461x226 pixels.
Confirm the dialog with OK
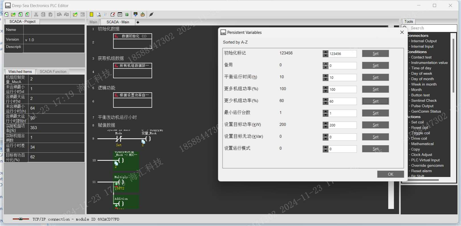tap(391, 174)
